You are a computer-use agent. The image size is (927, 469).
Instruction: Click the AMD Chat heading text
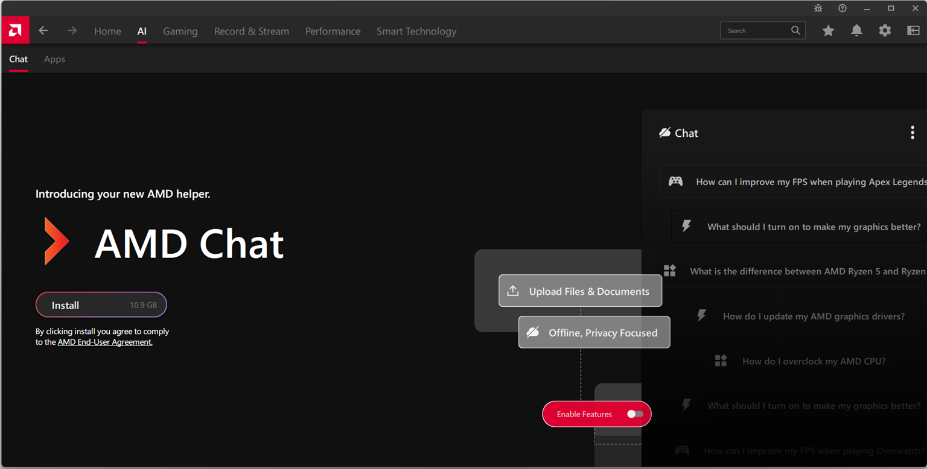tap(190, 244)
